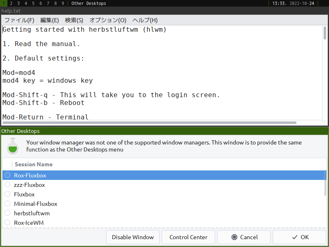Click the line 'mod4 key = windows key'

48,80
